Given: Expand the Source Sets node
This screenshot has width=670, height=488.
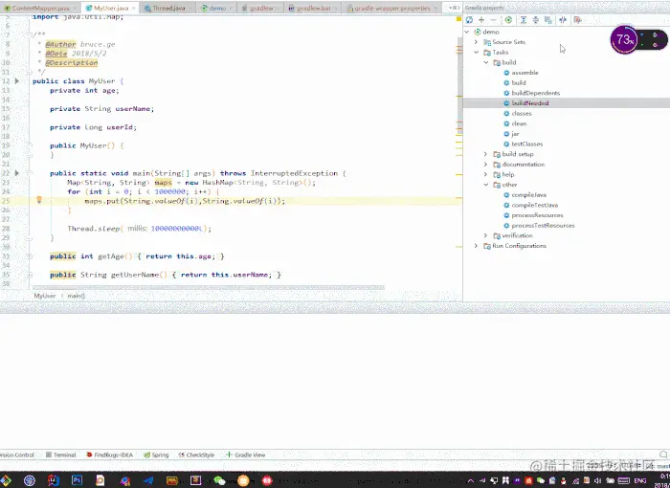Looking at the screenshot, I should (x=476, y=42).
